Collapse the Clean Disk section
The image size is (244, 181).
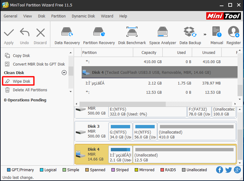click(x=64, y=73)
